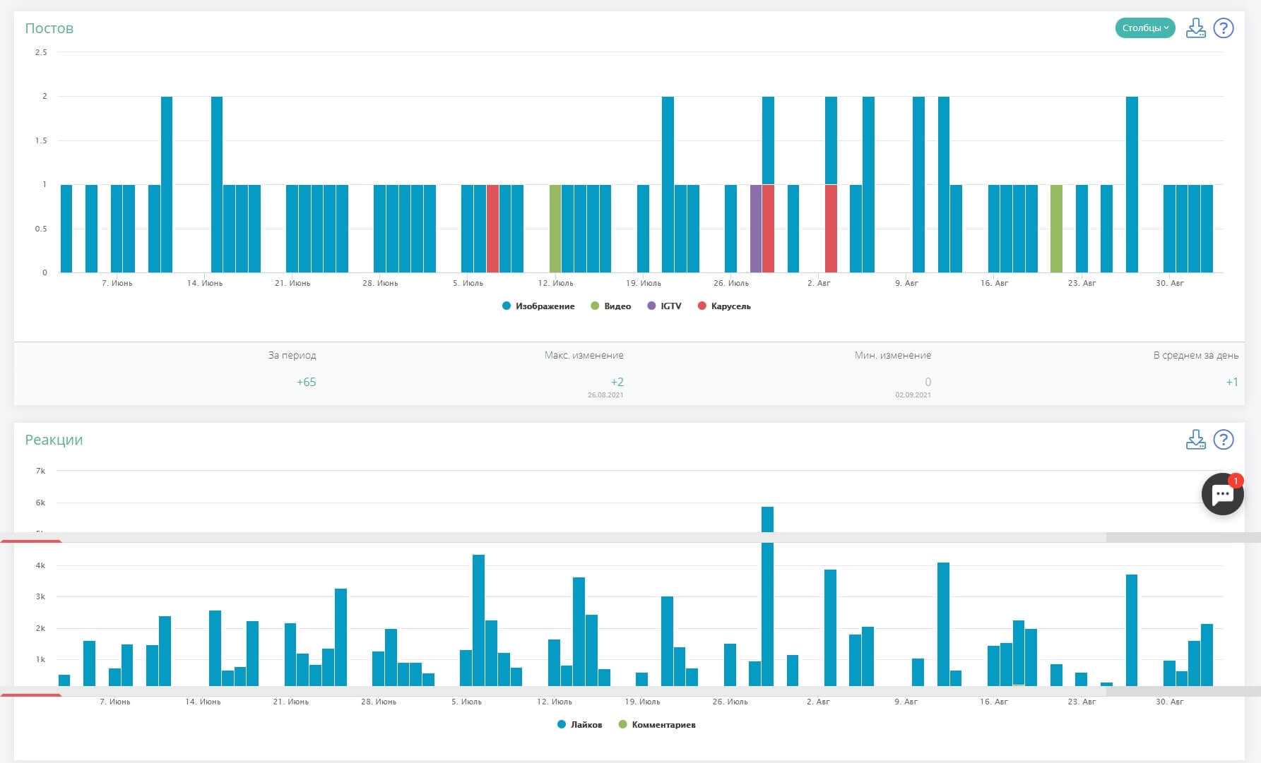The image size is (1261, 763).
Task: Open help for the Реакции chart
Action: pyautogui.click(x=1224, y=440)
